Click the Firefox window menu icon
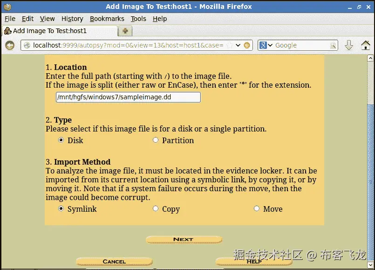This screenshot has height=270, width=375. (x=7, y=7)
